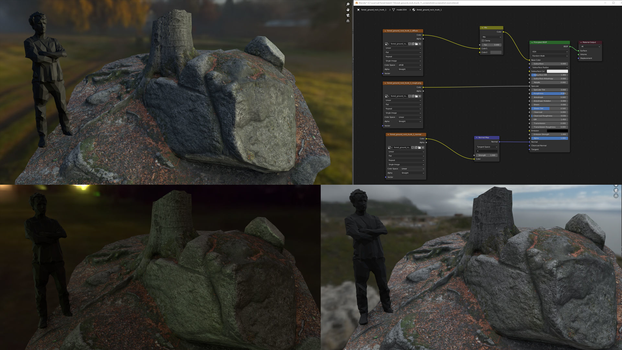Click the Blender logo in the title bar
This screenshot has width=622, height=350.
(x=356, y=3)
